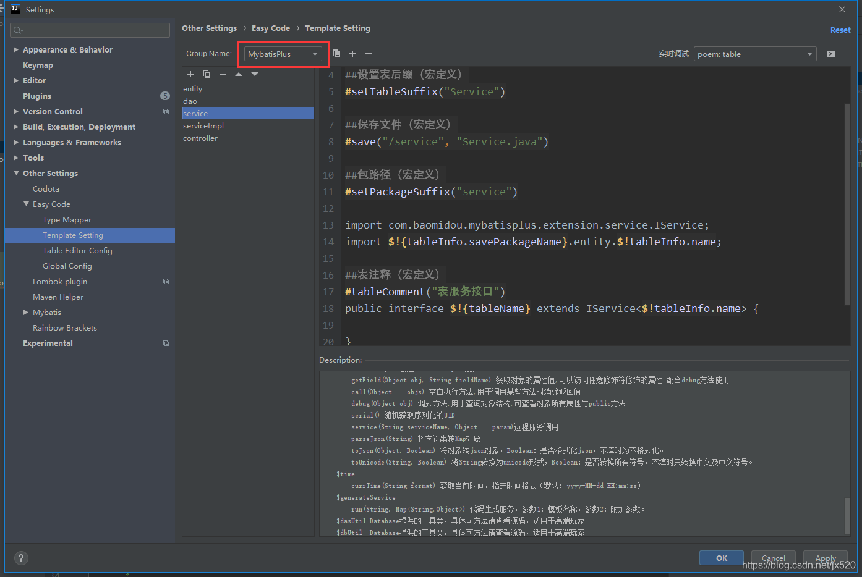Click the Experimental project-level icon
This screenshot has height=577, width=862.
click(166, 343)
